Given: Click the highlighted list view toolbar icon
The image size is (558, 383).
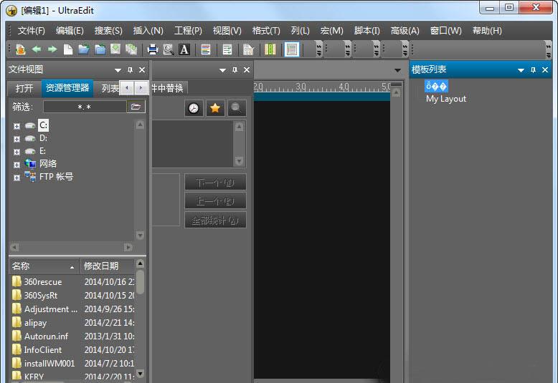Looking at the screenshot, I should tap(292, 49).
